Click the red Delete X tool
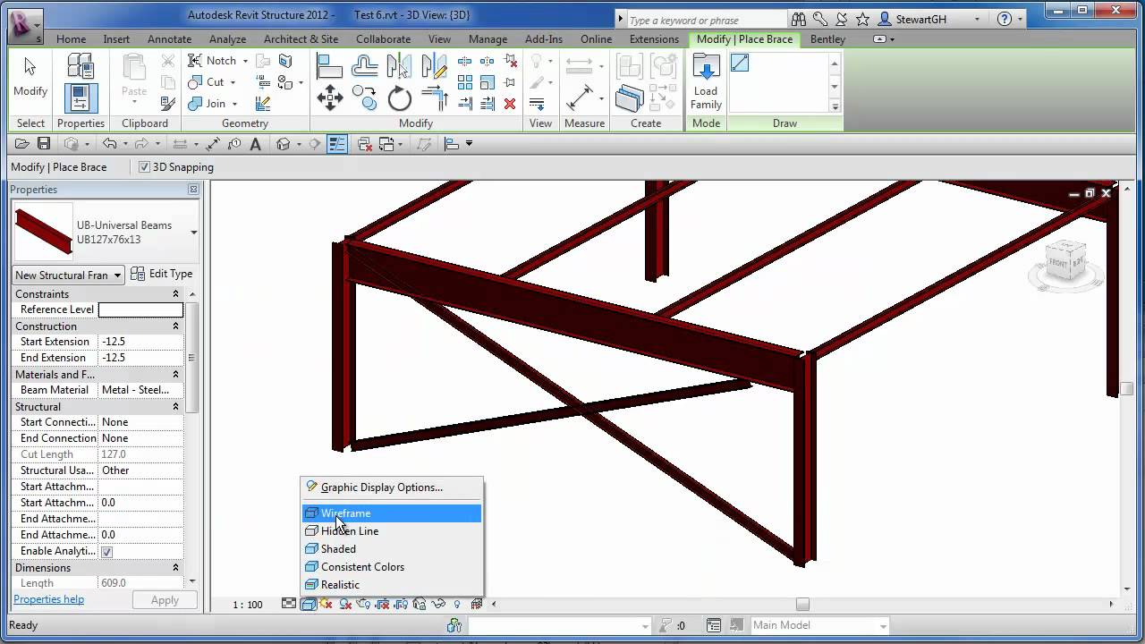This screenshot has width=1145, height=644. click(510, 104)
